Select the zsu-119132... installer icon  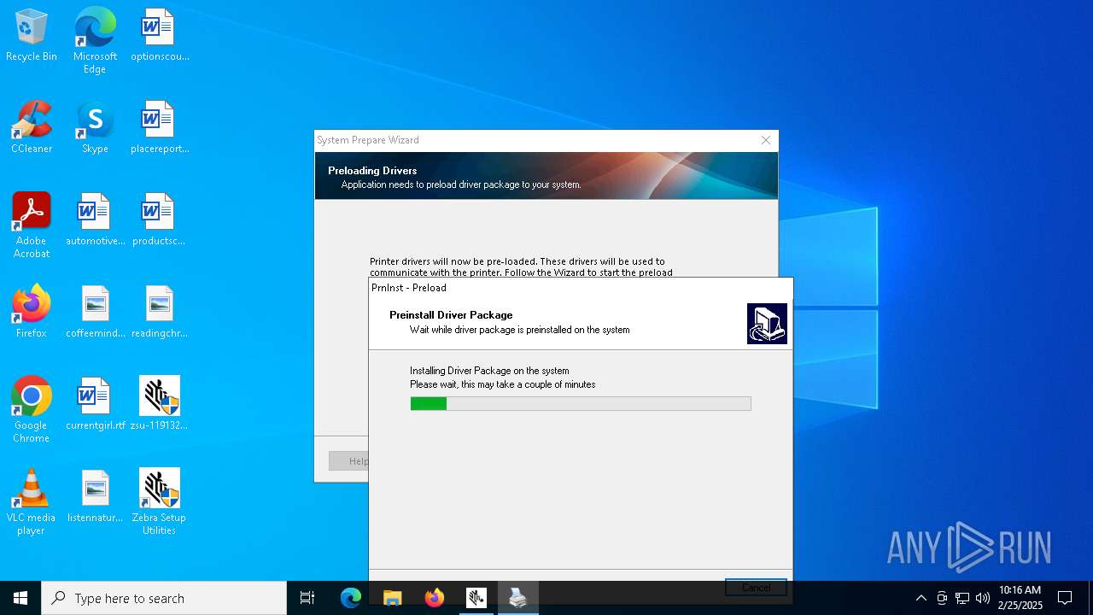[160, 405]
